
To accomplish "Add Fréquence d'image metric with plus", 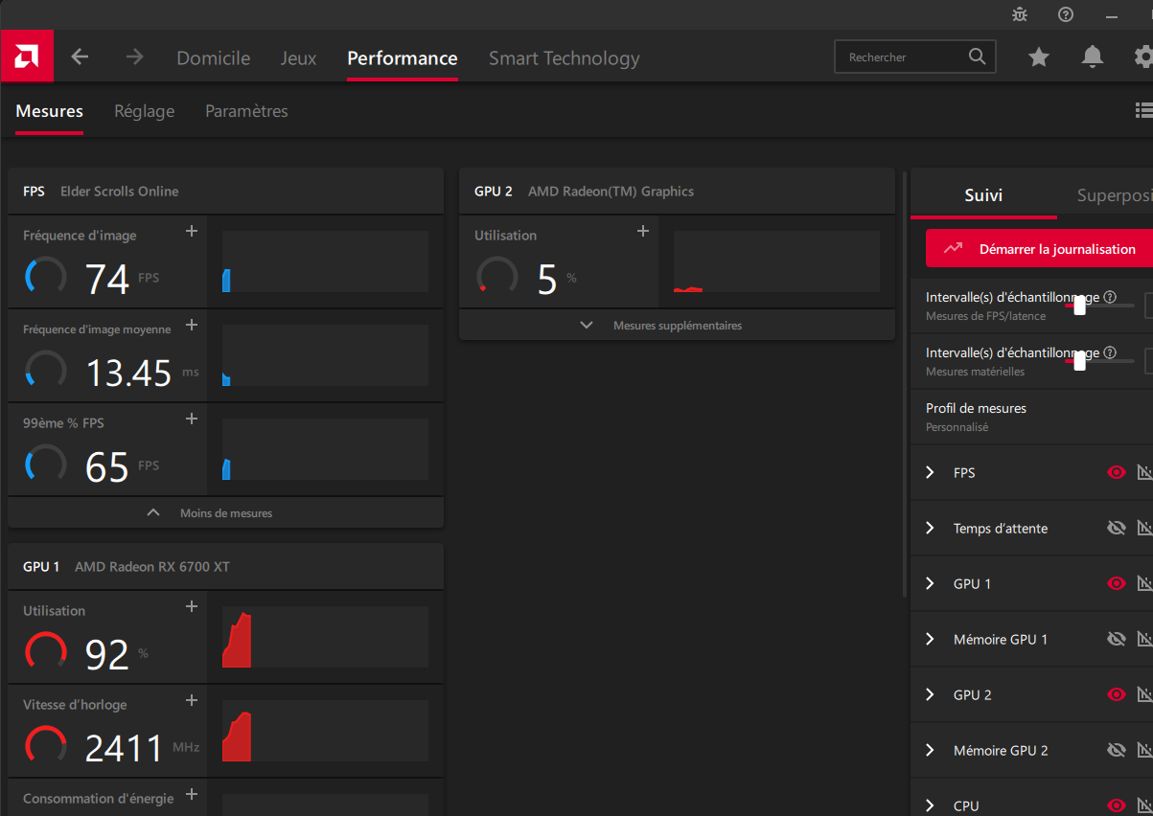I will coord(192,231).
